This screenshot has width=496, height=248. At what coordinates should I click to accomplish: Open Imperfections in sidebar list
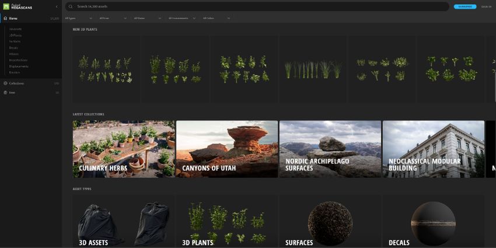18,60
